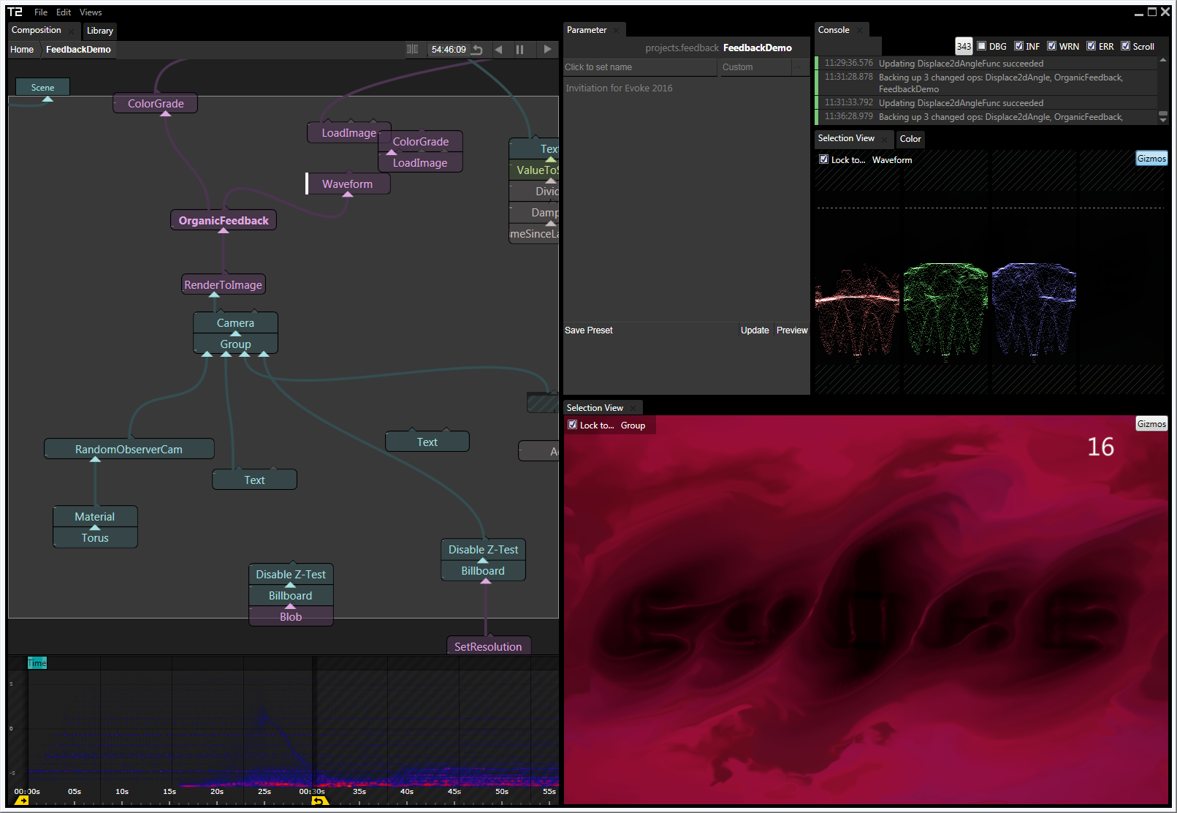Uncheck the console Scroll checkbox
Screen dimensions: 1177x813
1125,46
